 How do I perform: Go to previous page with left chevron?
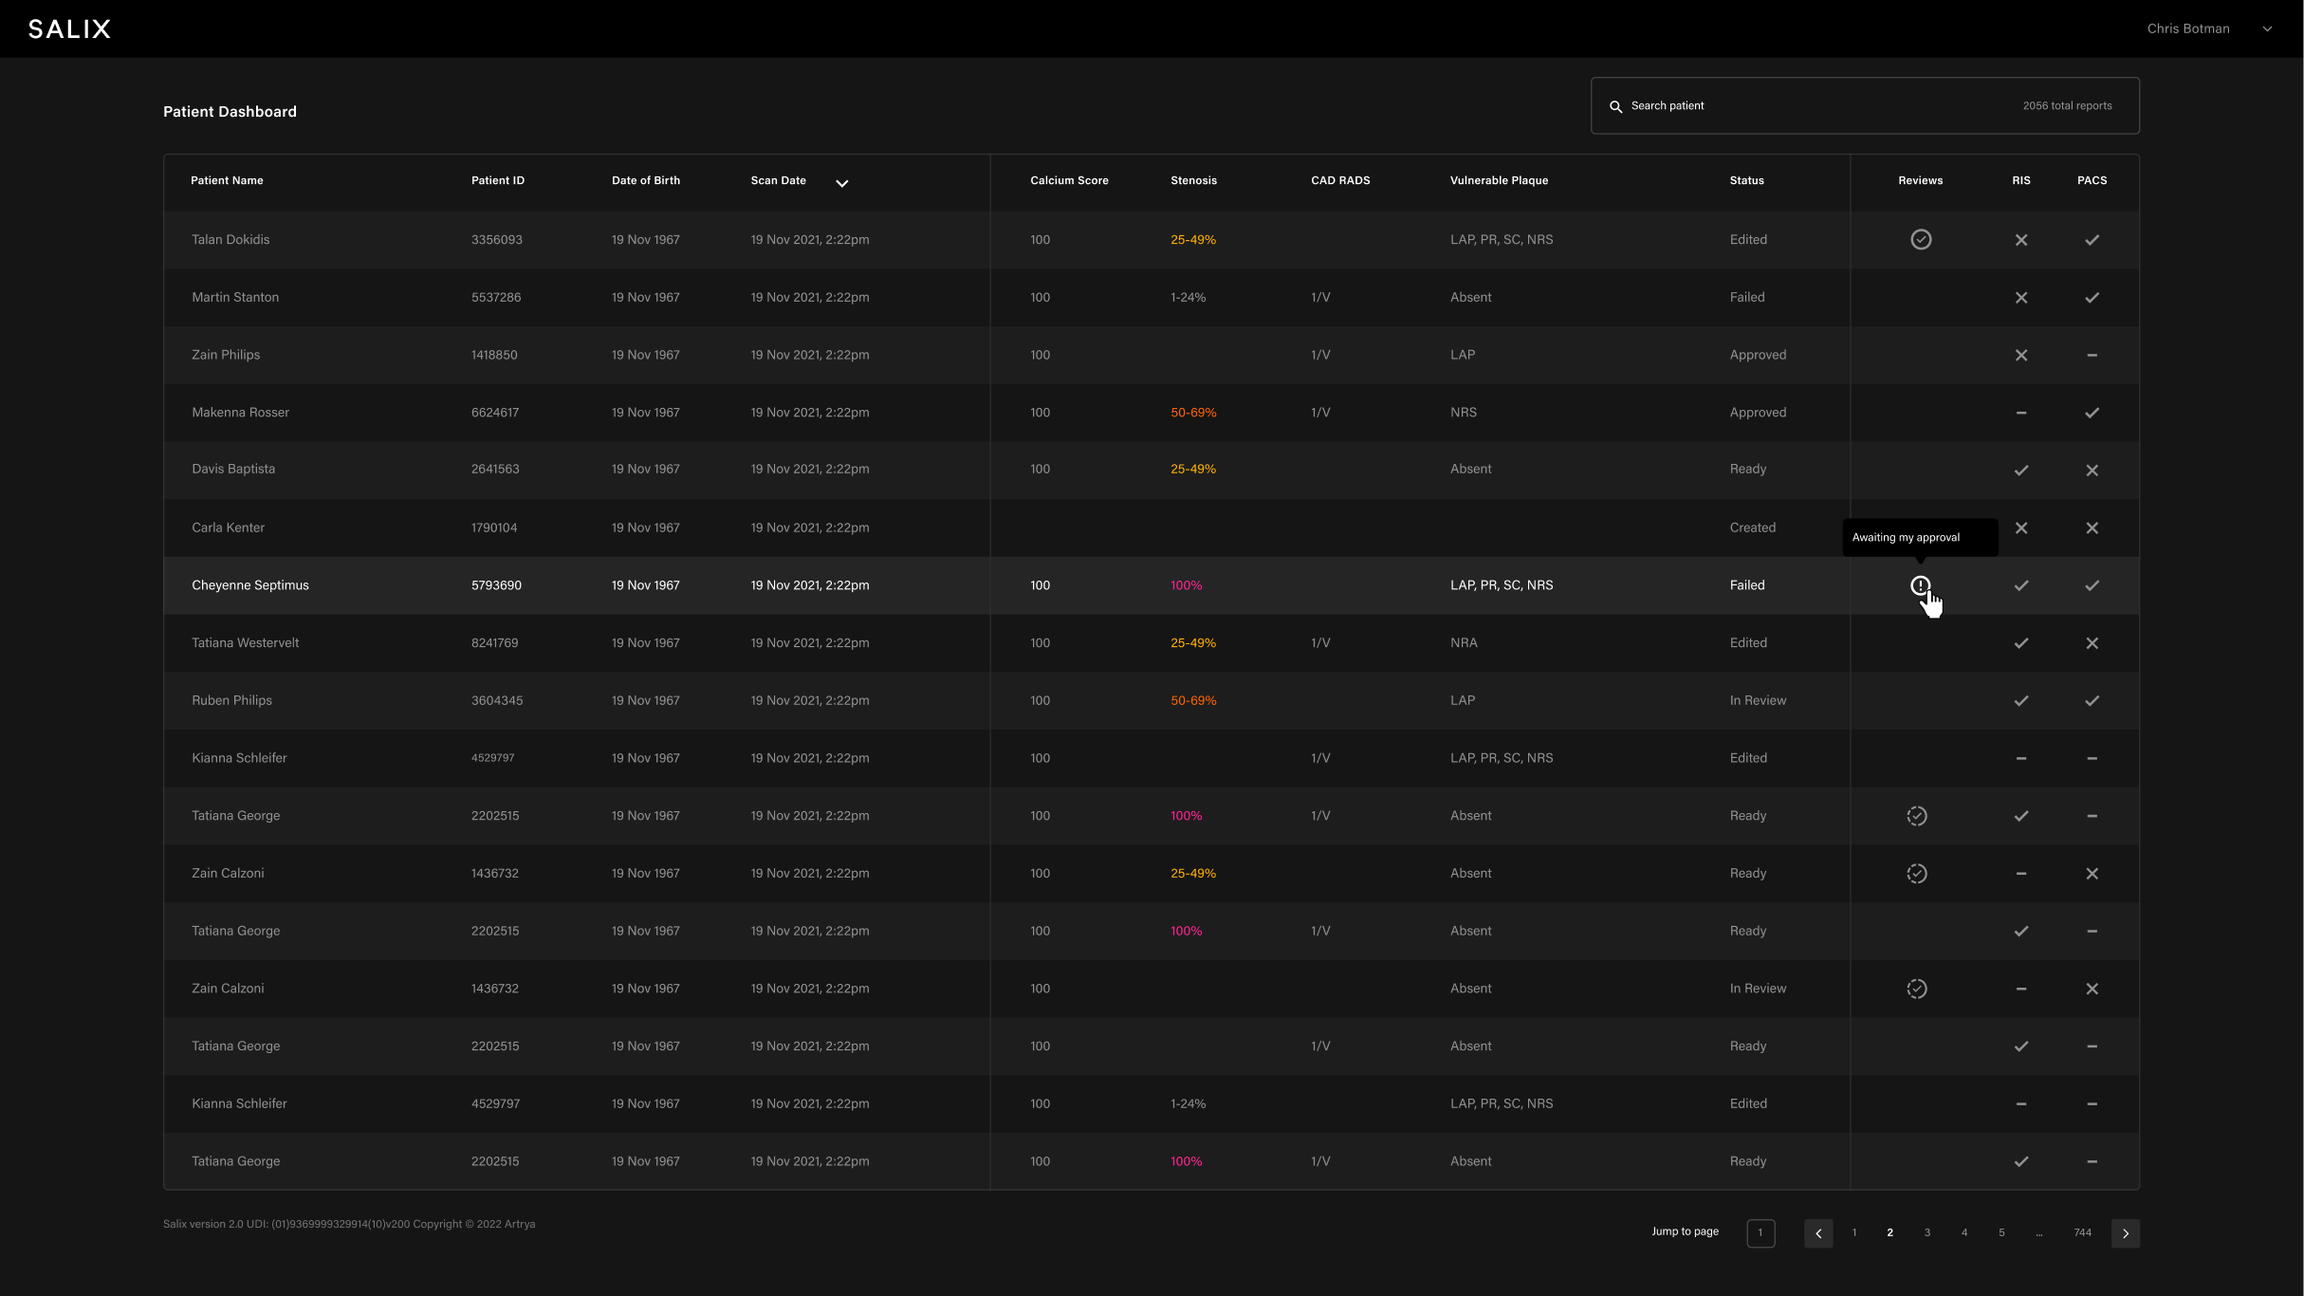[x=1817, y=1233]
